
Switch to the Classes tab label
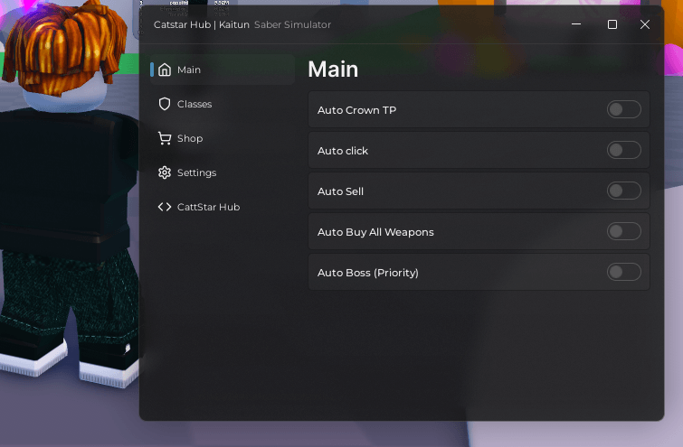coord(194,104)
